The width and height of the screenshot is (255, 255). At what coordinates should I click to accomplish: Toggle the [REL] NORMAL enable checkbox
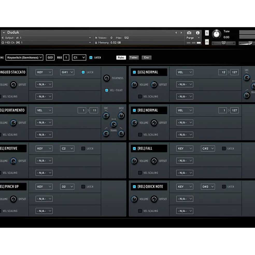pyautogui.click(x=134, y=111)
